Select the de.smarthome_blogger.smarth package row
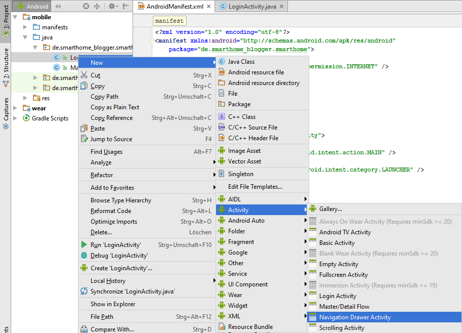 click(x=72, y=47)
